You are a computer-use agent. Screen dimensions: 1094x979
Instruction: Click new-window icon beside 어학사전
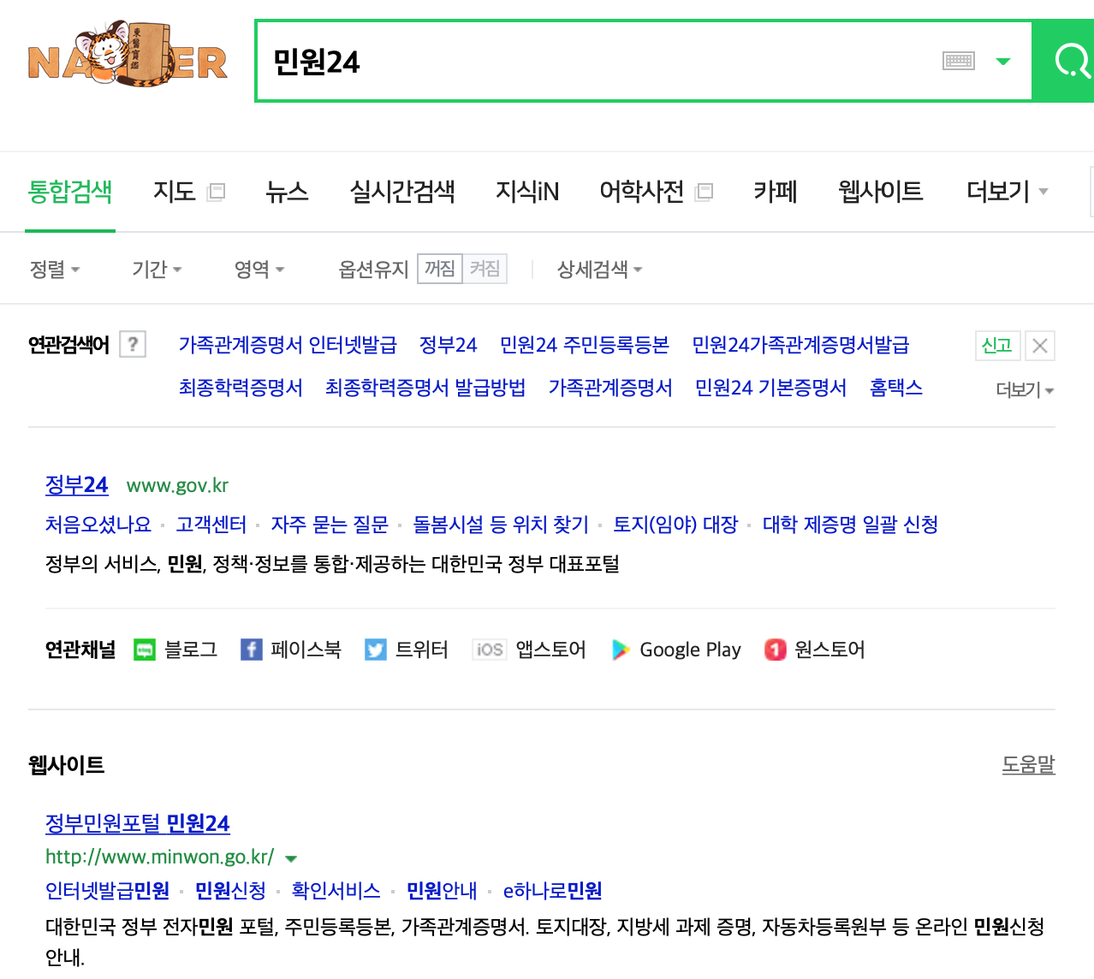point(705,192)
